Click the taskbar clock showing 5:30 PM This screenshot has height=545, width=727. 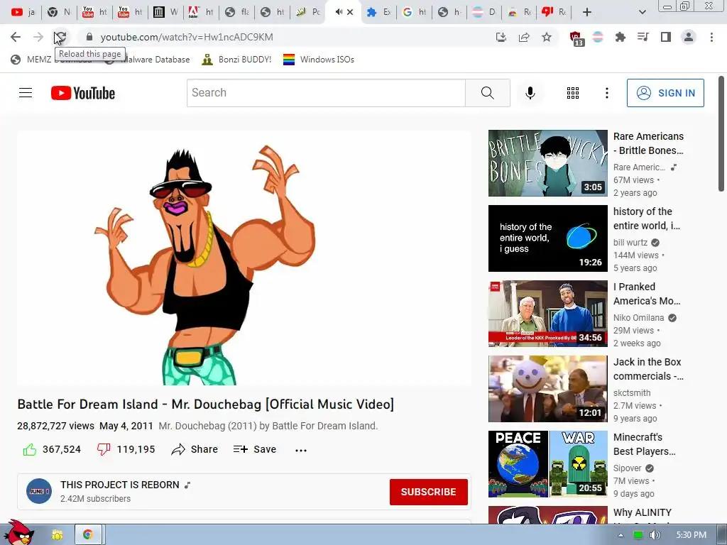pos(691,535)
